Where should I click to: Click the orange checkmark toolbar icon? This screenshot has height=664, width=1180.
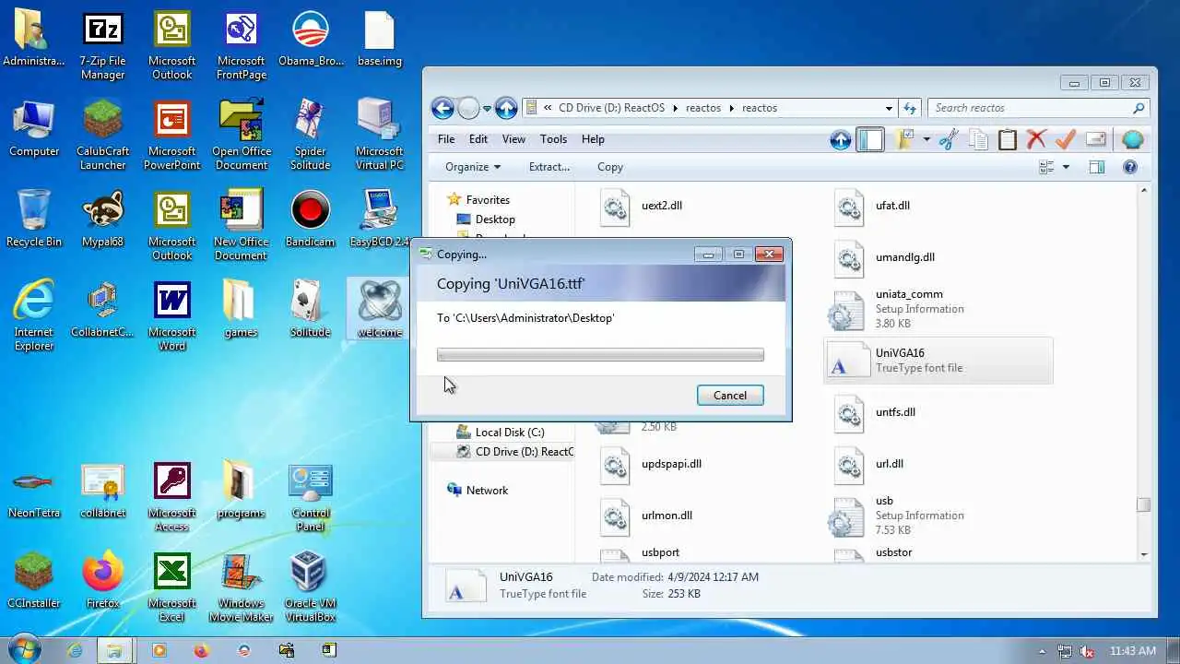(x=1066, y=140)
